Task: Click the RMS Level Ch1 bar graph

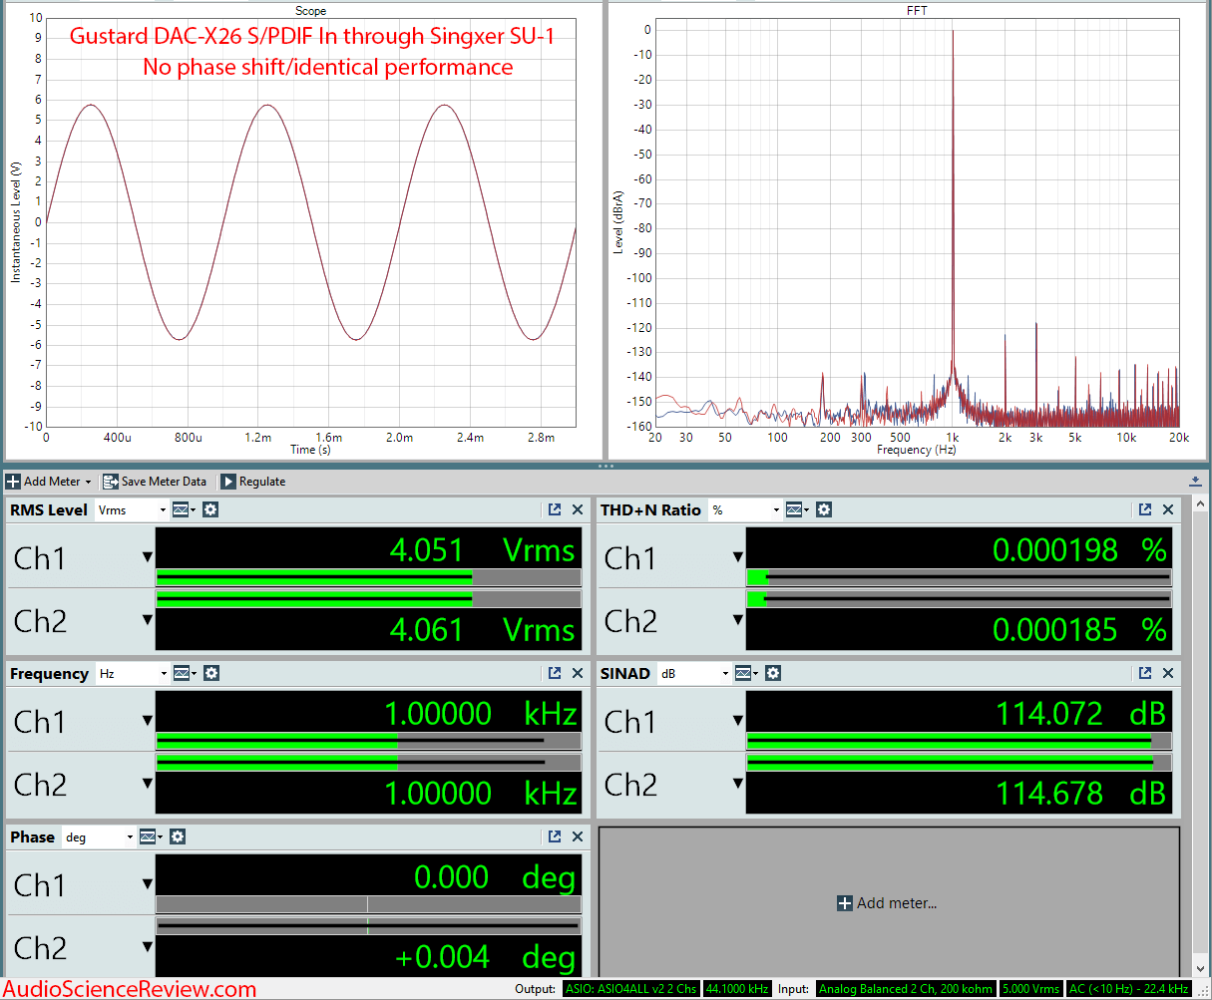Action: [368, 577]
